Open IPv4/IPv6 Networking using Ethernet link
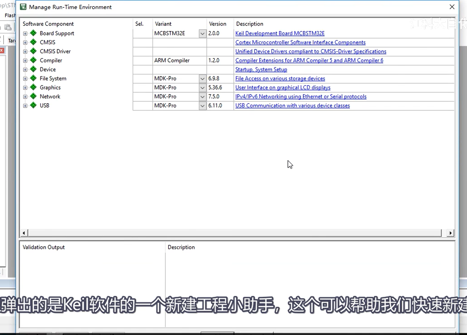The image size is (467, 335). coord(301,97)
